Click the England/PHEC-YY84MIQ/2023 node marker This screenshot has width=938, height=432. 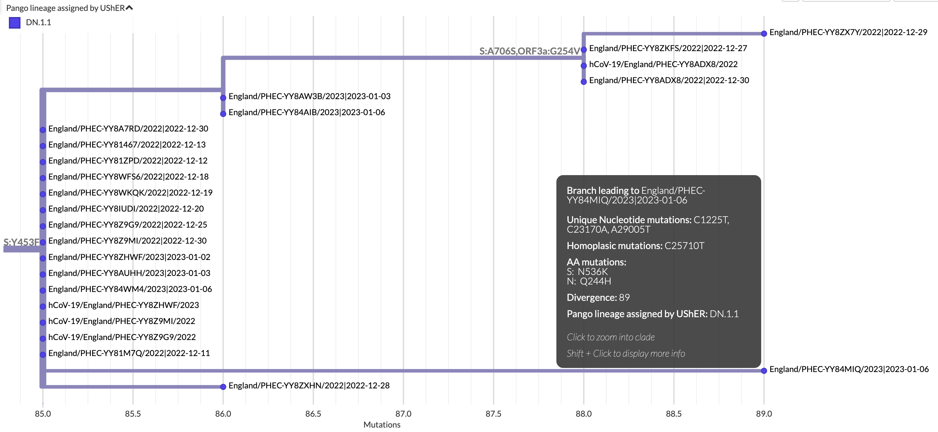click(764, 370)
